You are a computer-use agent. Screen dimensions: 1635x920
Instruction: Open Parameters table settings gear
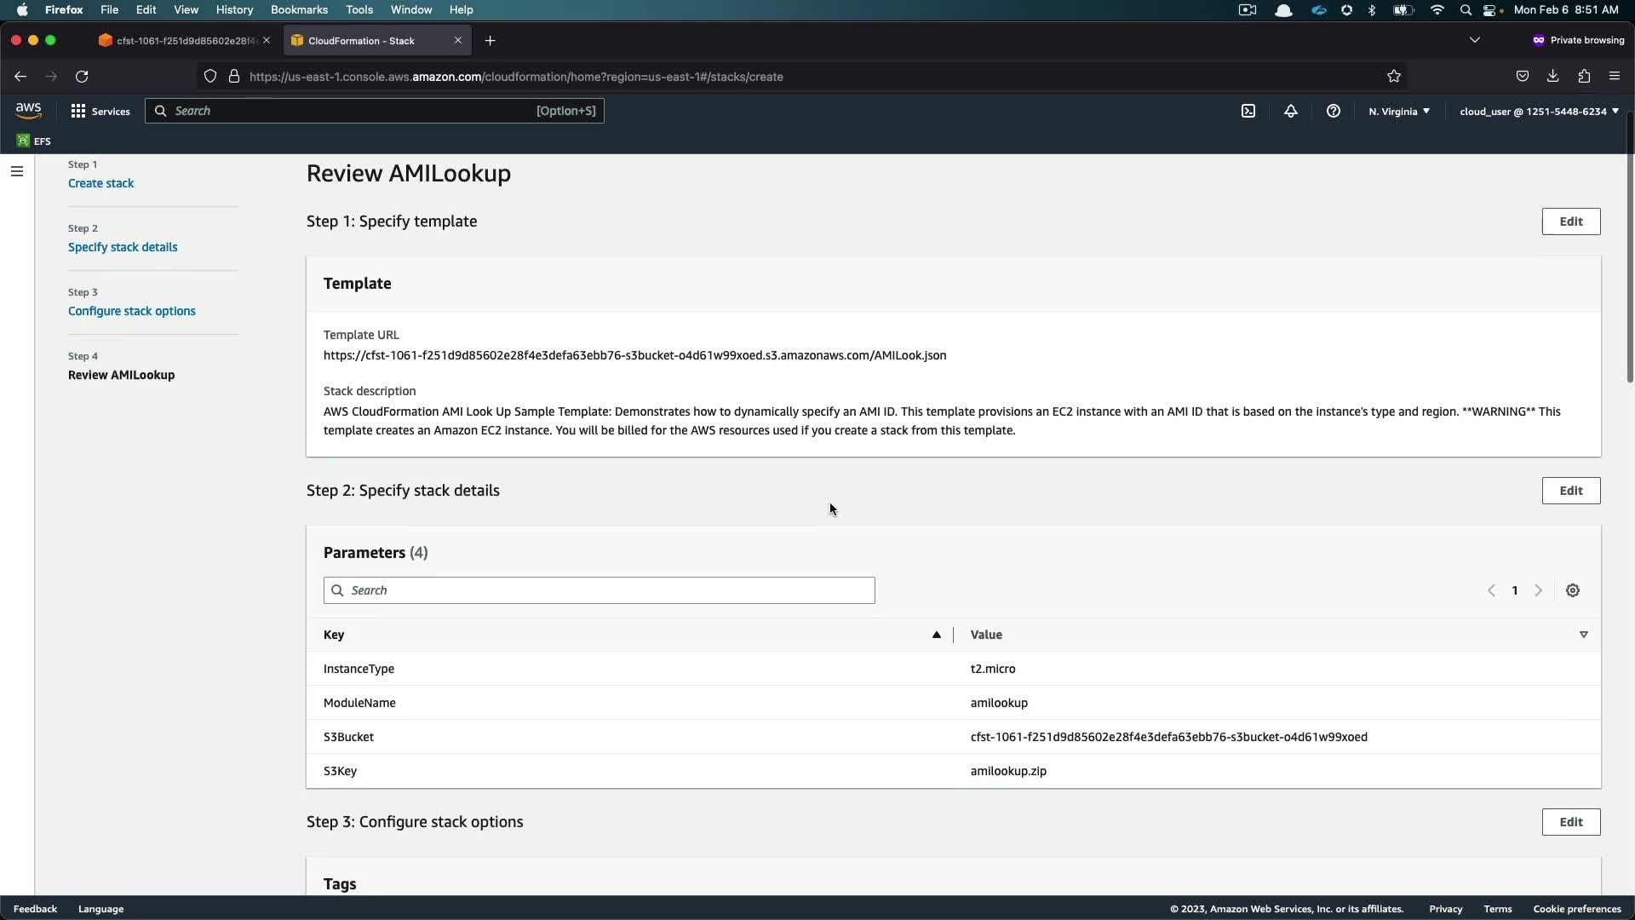(1573, 590)
